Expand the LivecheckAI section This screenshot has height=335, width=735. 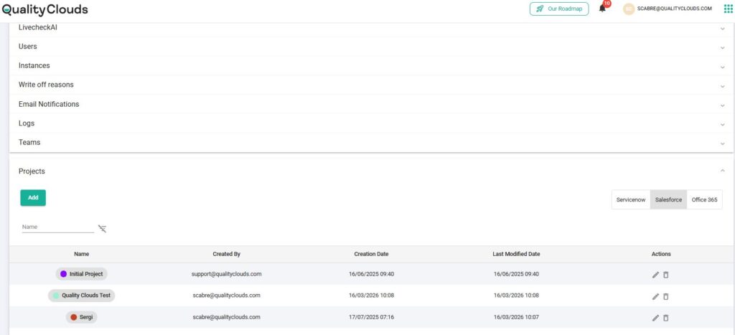722,28
